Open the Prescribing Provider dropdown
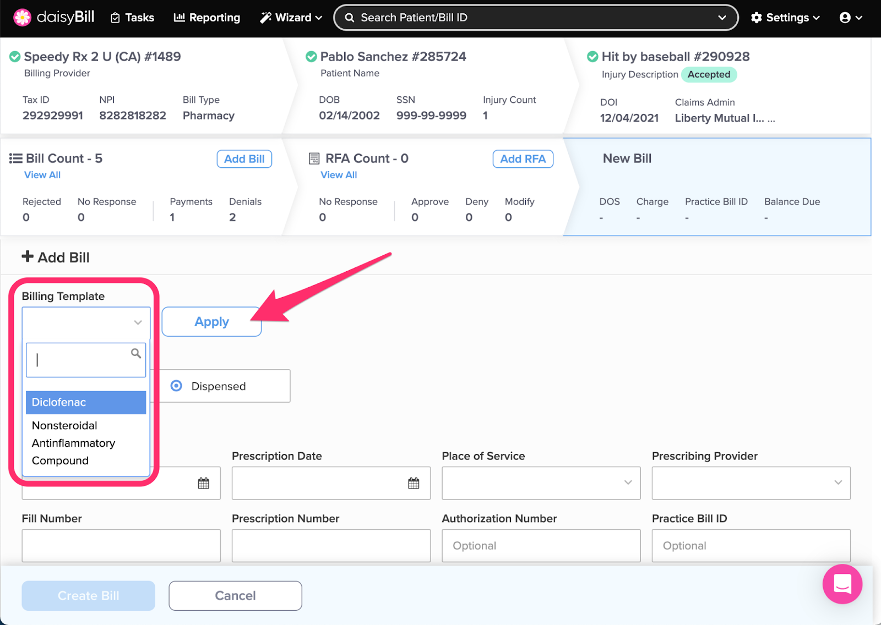This screenshot has width=881, height=625. click(838, 483)
